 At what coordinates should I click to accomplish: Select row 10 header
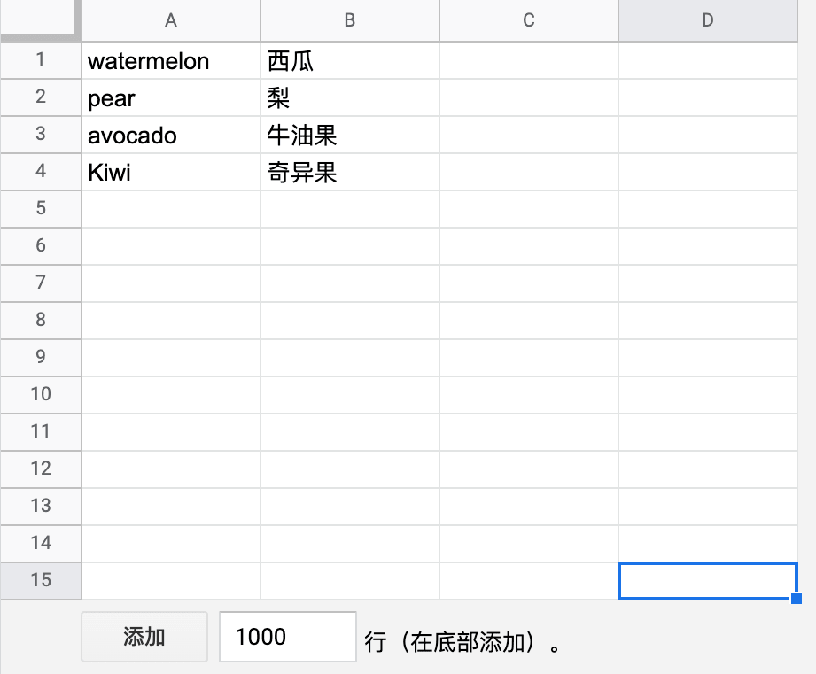tap(41, 395)
